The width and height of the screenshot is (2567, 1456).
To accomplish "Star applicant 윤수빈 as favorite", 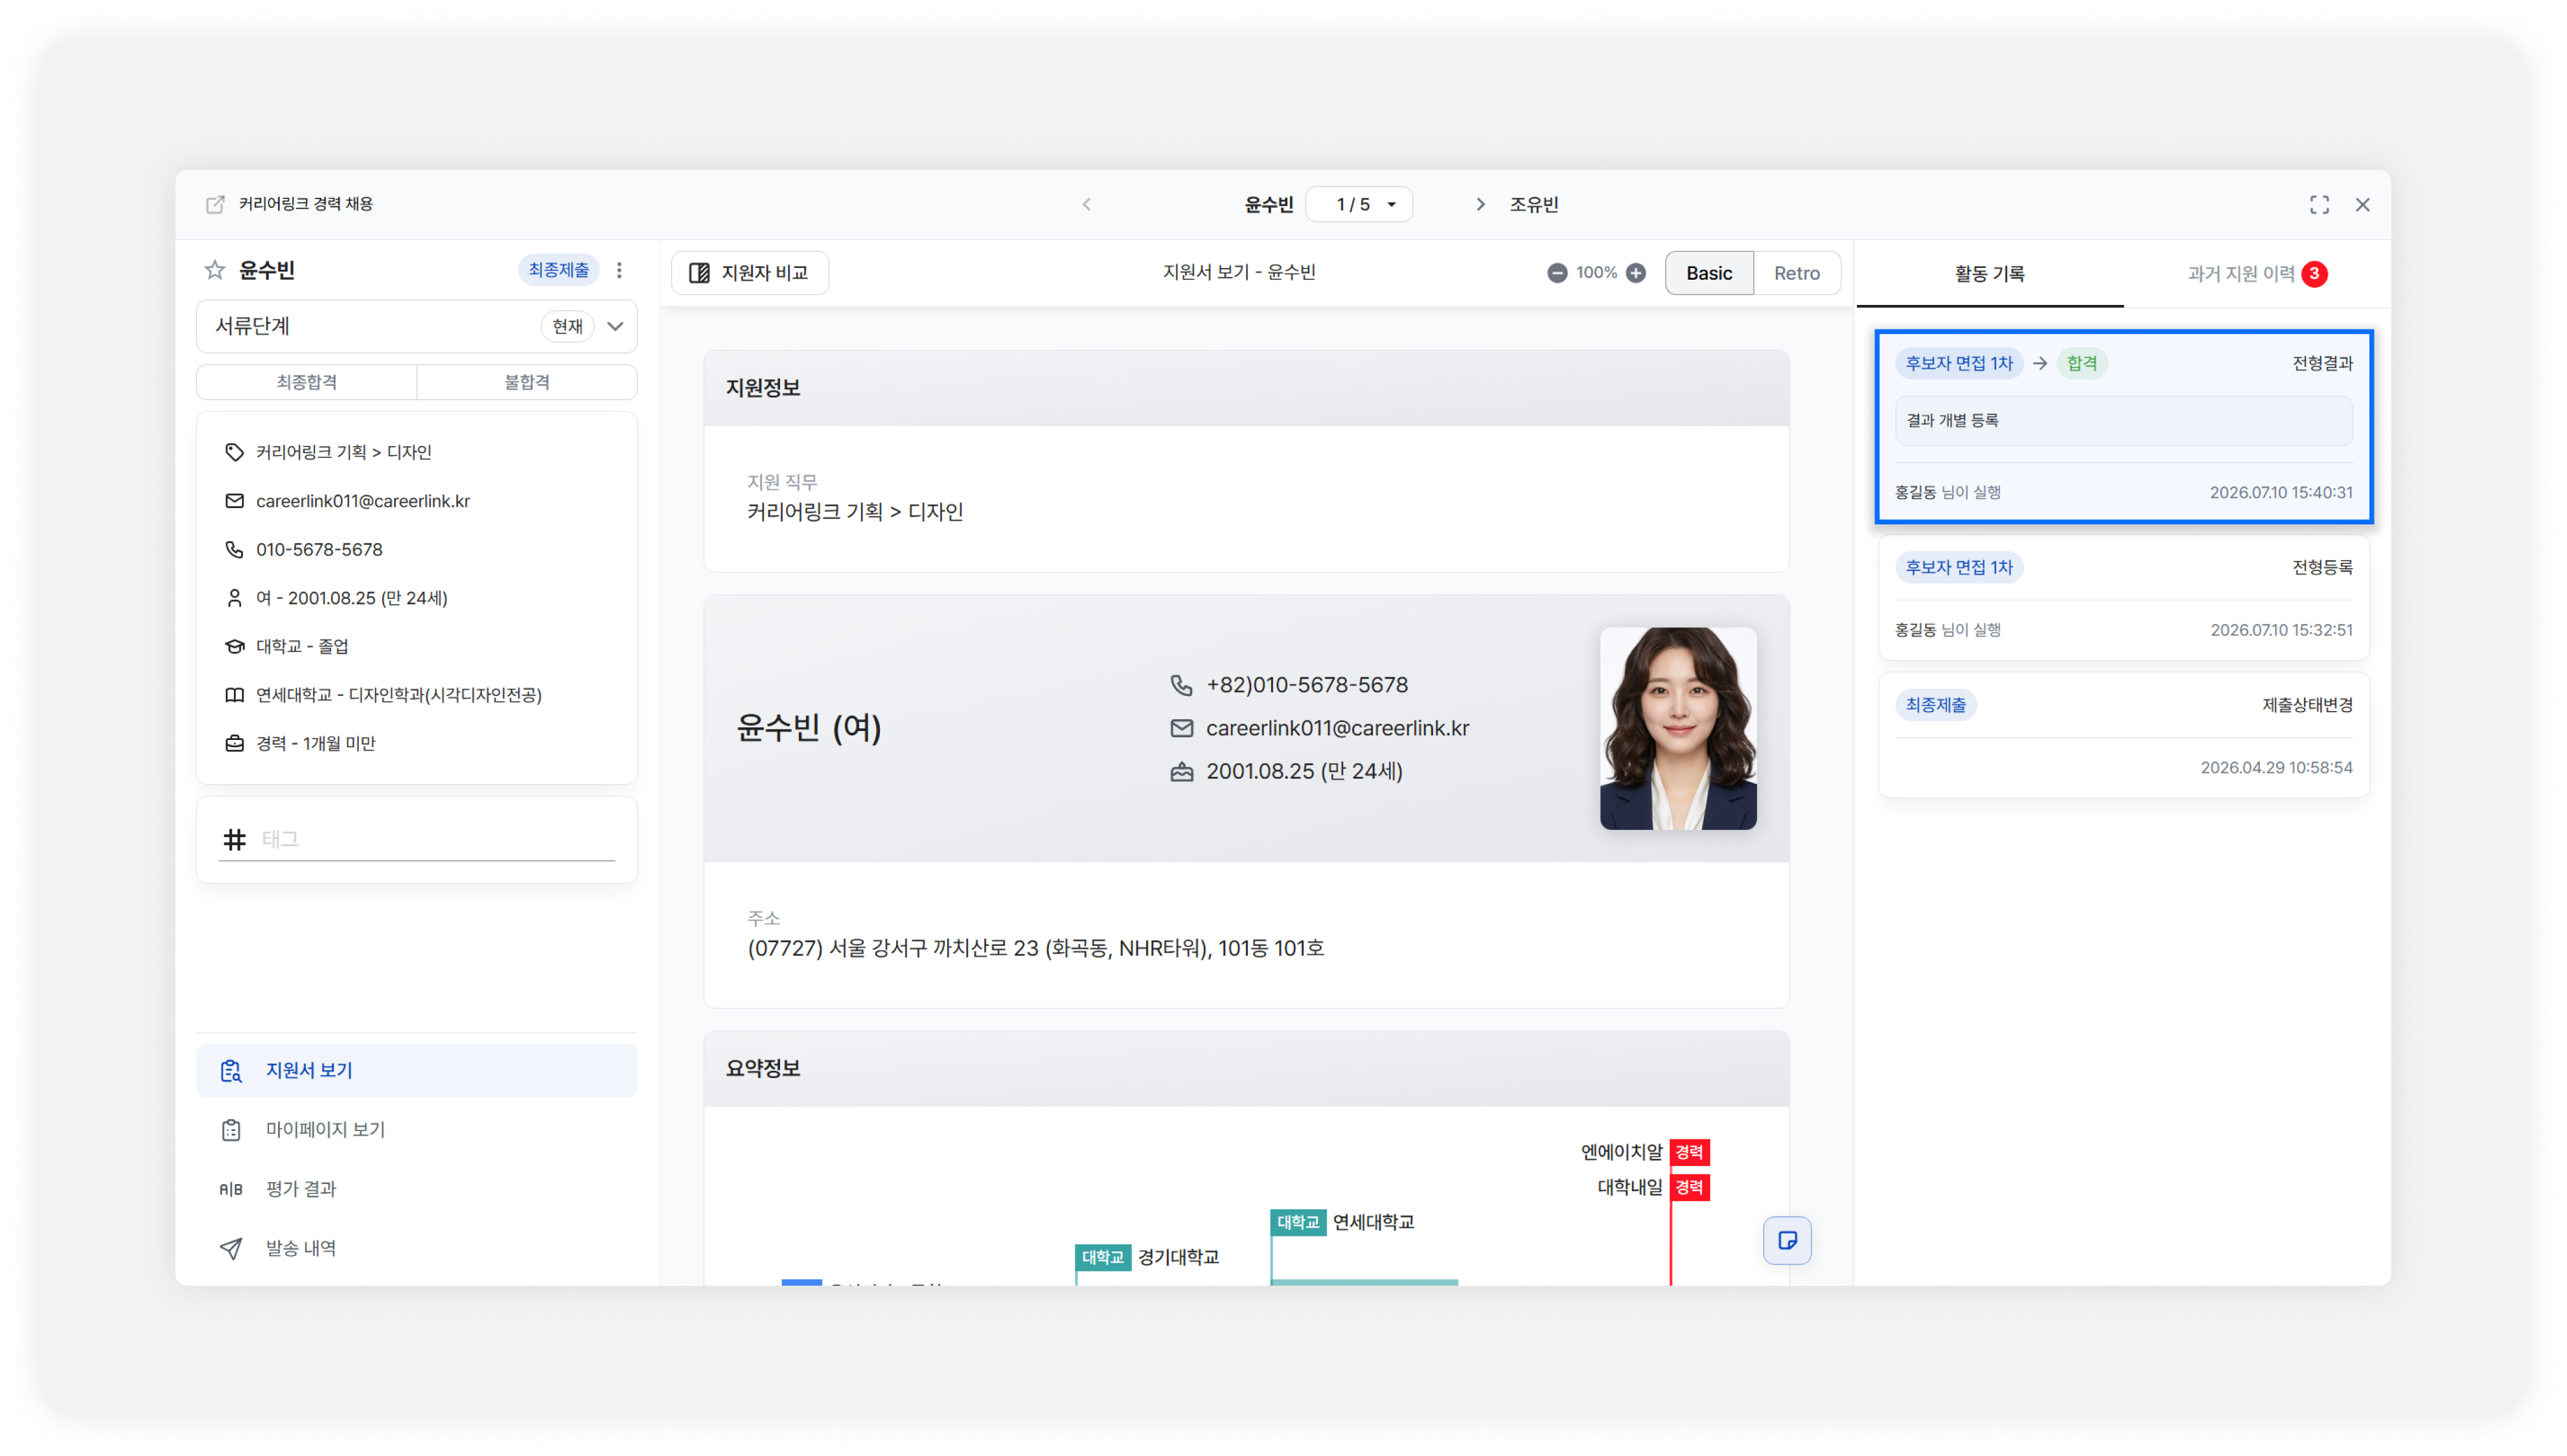I will pyautogui.click(x=214, y=270).
